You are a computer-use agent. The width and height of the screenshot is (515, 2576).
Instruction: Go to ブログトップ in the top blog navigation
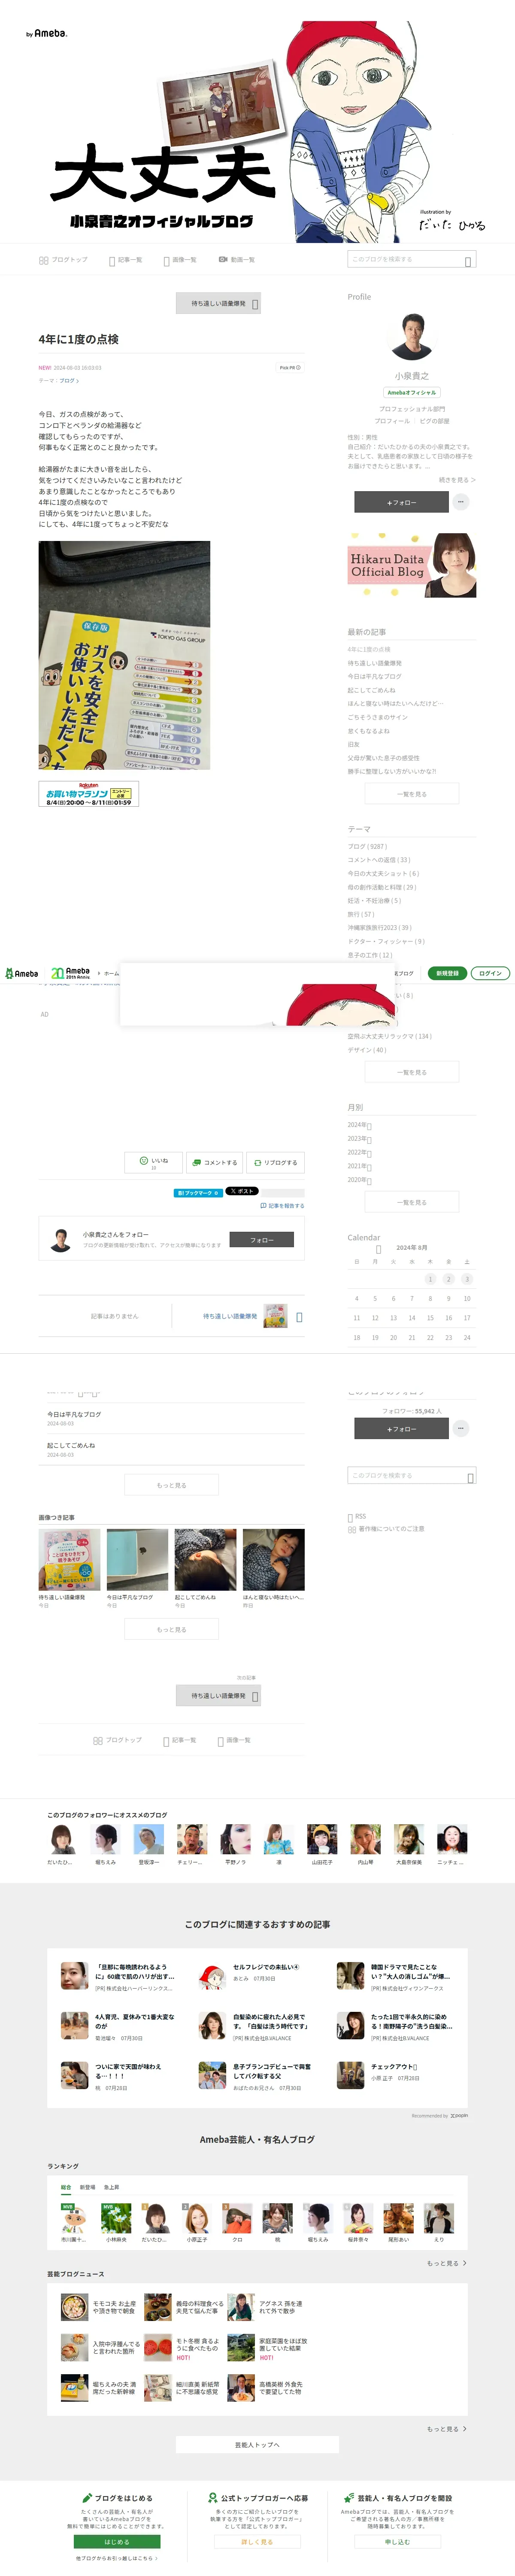tap(63, 260)
